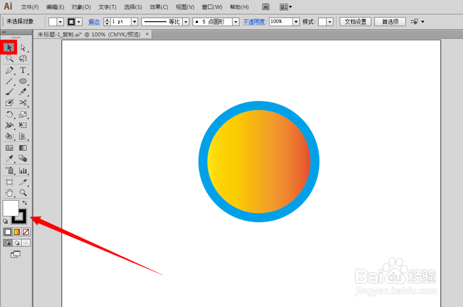Viewport: 463px width, 307px height.
Task: Select the Rotate tool
Action: coord(9,115)
